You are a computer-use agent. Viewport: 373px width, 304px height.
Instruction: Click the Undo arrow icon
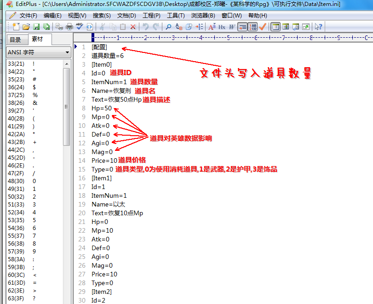pos(146,27)
